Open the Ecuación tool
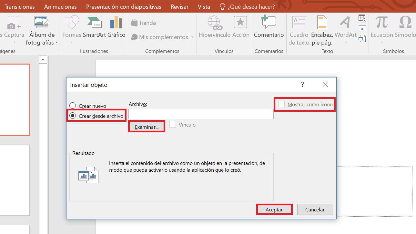 [381, 27]
